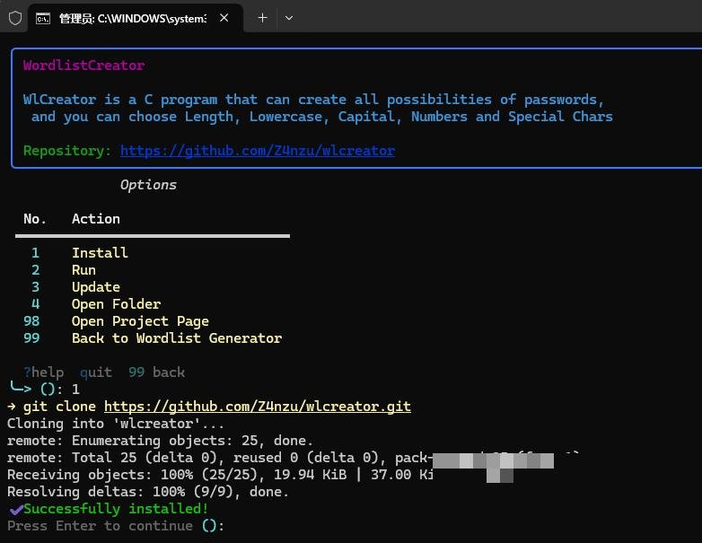The height and width of the screenshot is (543, 702).
Task: Click the Options table heading
Action: tap(148, 185)
